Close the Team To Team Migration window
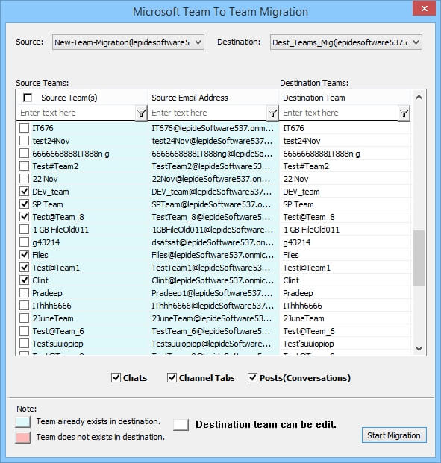Viewport: 441px width, 463px height. coord(424,8)
